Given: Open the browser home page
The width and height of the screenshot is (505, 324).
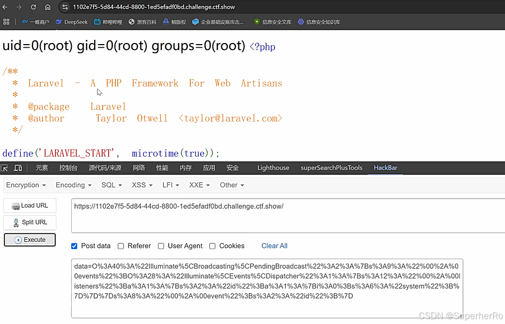Looking at the screenshot, I should click(48, 7).
